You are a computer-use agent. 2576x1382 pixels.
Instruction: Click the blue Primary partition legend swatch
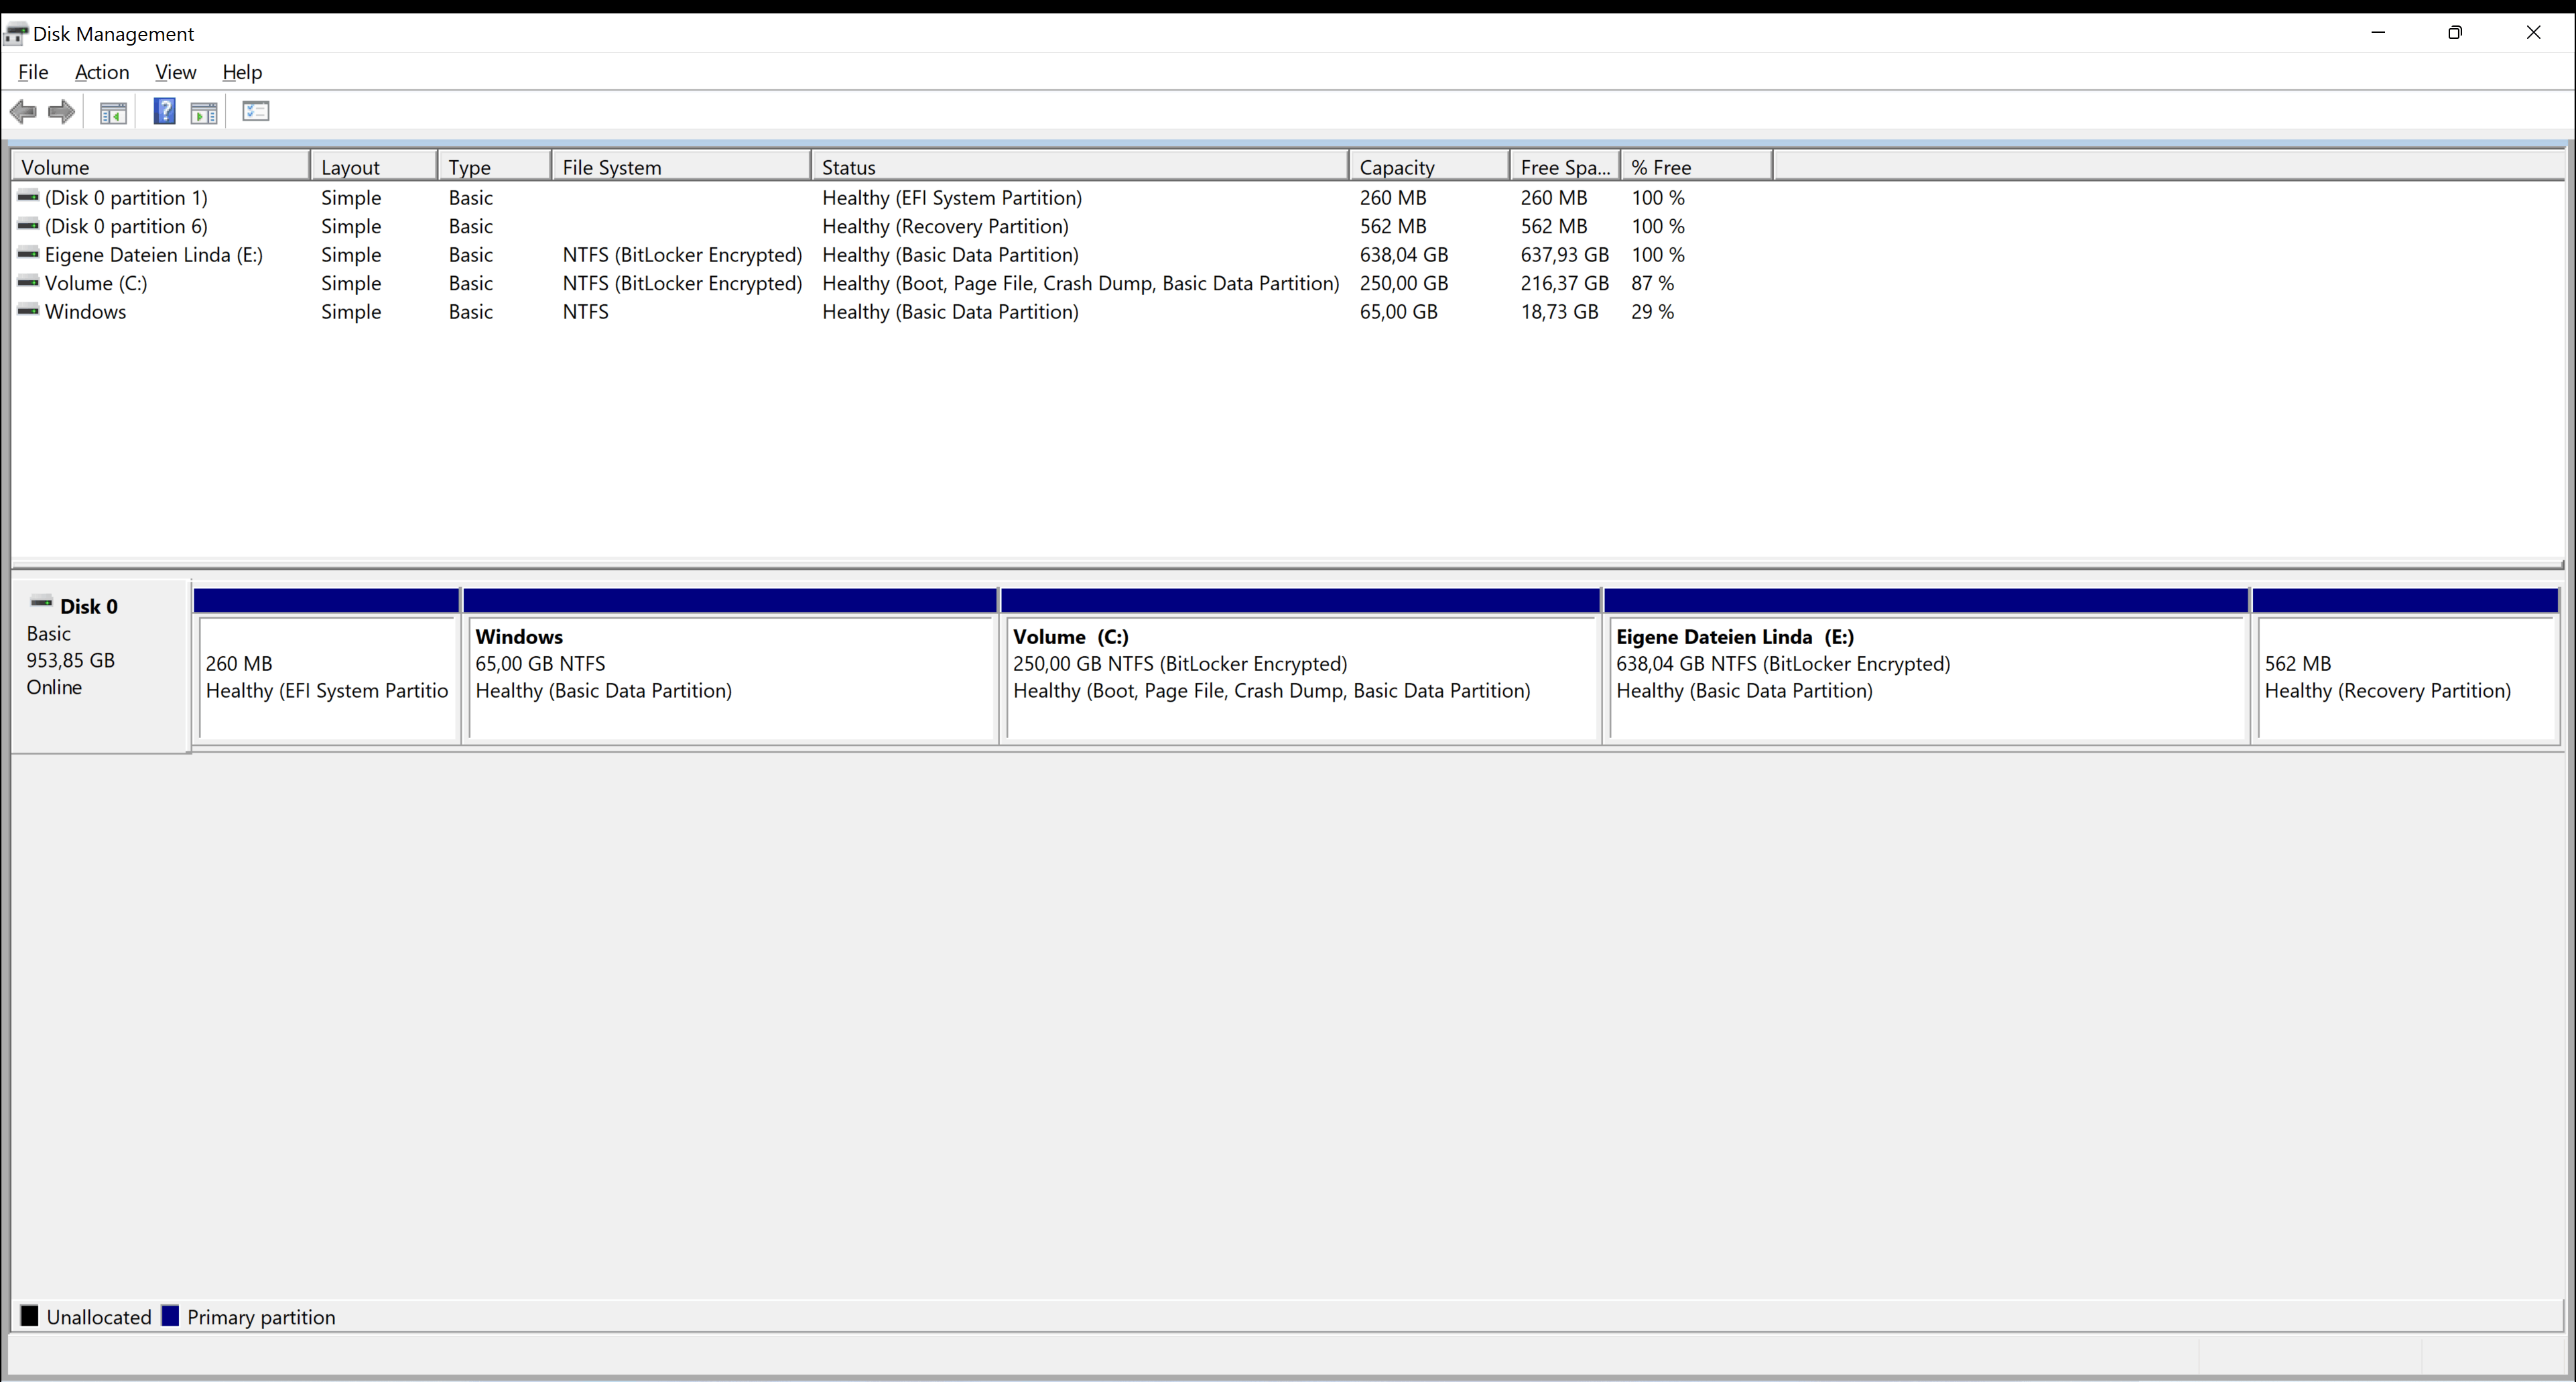(170, 1316)
